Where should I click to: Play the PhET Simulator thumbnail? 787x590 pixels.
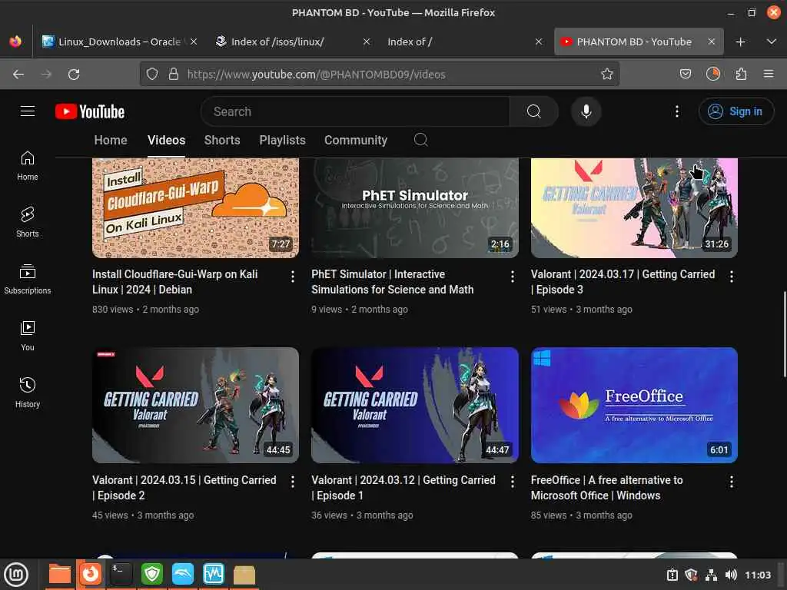click(414, 207)
